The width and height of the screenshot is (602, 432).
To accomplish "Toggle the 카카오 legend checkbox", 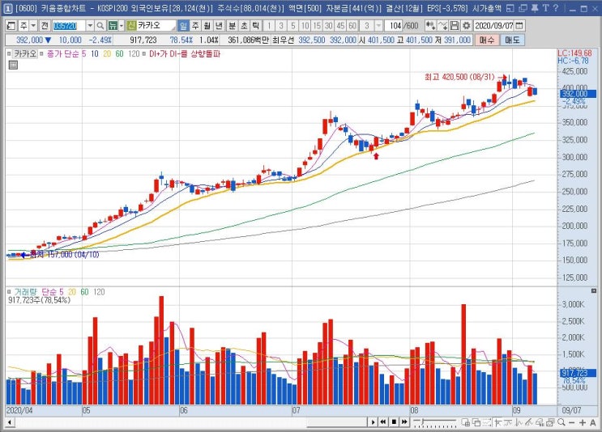I will point(9,54).
